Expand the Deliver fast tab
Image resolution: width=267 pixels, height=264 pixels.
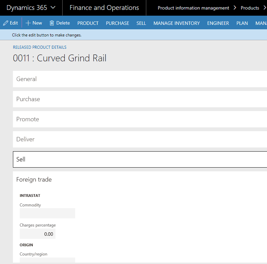coord(140,139)
